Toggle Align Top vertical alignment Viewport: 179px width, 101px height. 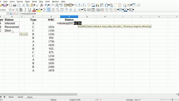67,10
